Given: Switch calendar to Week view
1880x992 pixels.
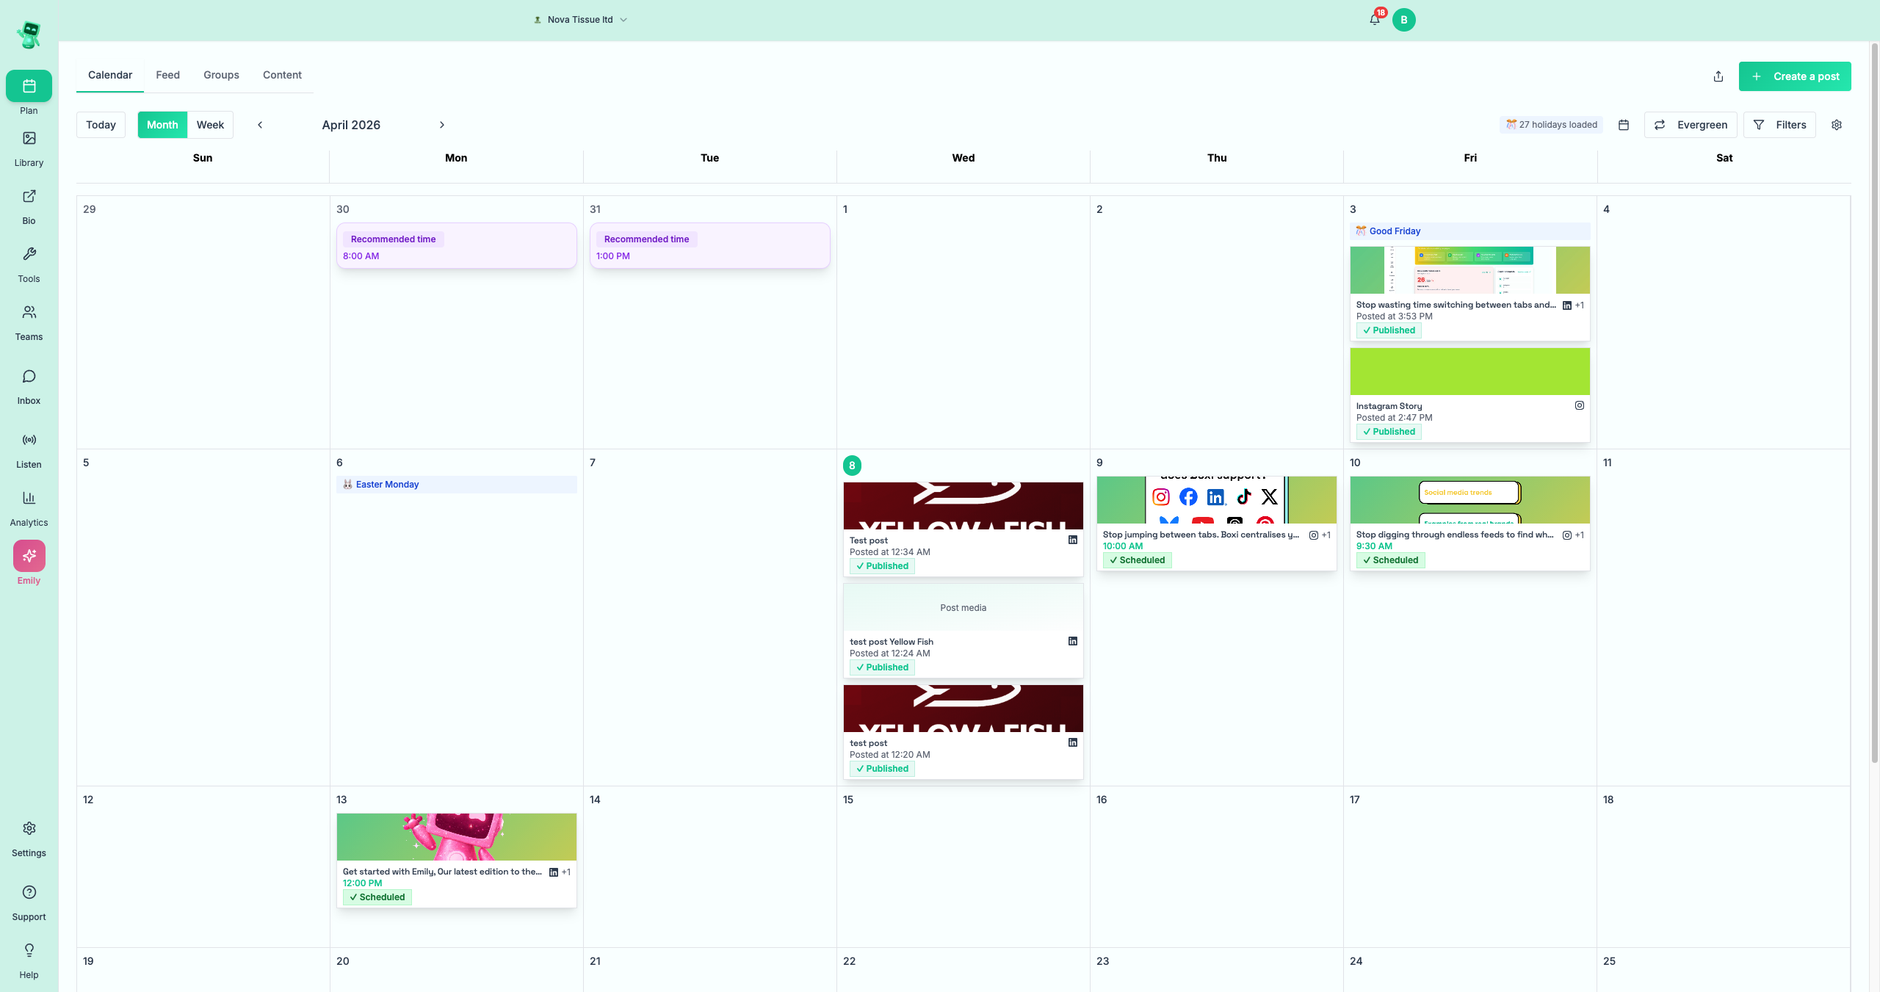Looking at the screenshot, I should tap(210, 125).
